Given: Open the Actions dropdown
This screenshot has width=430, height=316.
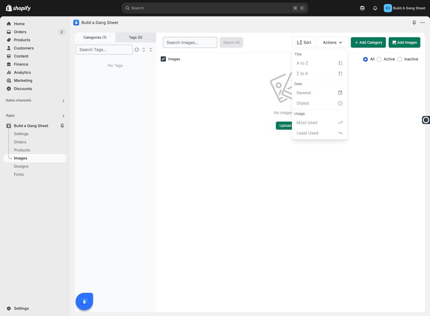Looking at the screenshot, I should (x=333, y=43).
